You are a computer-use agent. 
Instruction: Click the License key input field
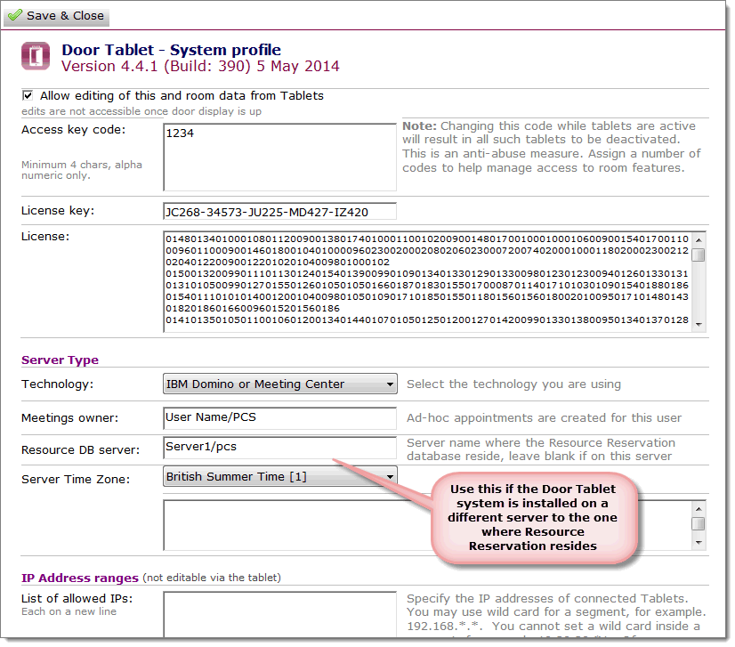[279, 212]
